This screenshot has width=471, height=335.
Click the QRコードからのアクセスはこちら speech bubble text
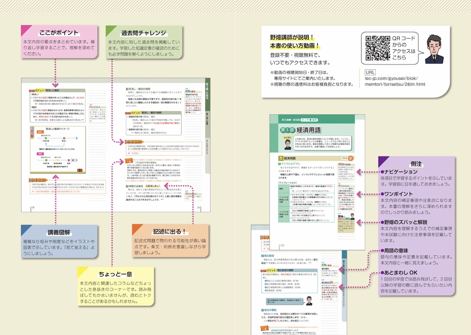[x=404, y=48]
